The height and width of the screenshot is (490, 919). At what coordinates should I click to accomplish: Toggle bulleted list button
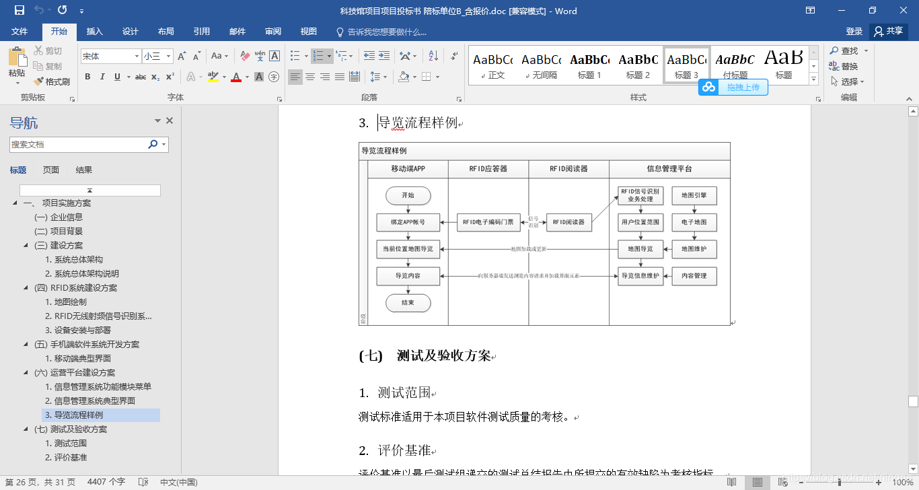294,57
